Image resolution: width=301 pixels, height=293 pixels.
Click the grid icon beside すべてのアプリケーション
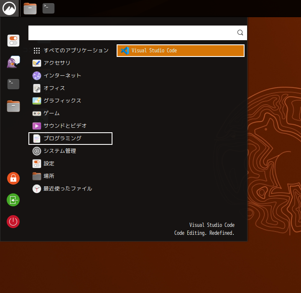37,51
